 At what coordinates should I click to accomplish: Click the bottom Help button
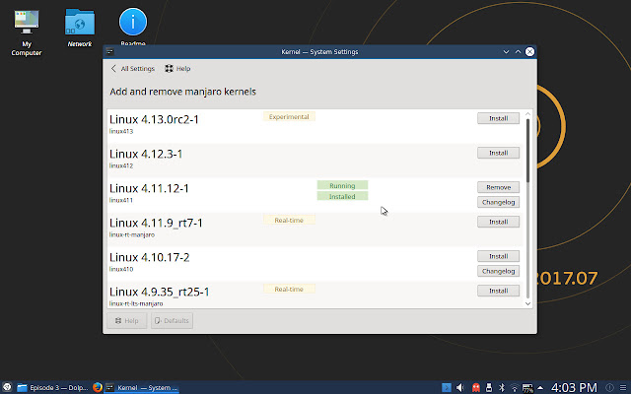tap(127, 320)
